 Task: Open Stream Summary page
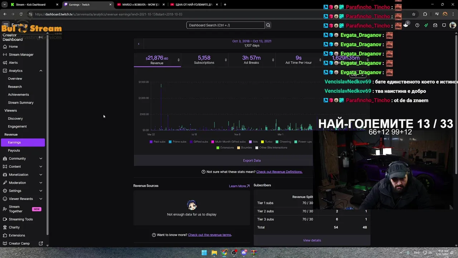(21, 102)
